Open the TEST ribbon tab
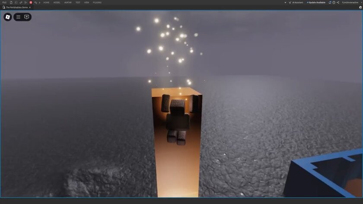 pos(78,3)
